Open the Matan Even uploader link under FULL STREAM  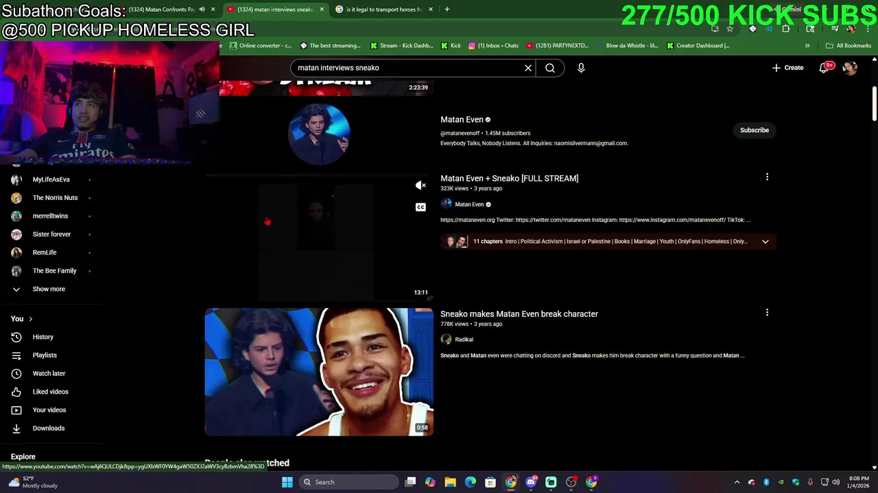point(469,204)
